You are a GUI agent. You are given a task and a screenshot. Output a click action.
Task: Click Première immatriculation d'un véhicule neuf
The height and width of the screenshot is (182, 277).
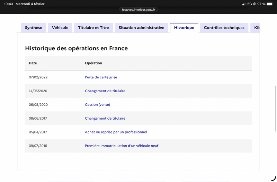coord(122,146)
